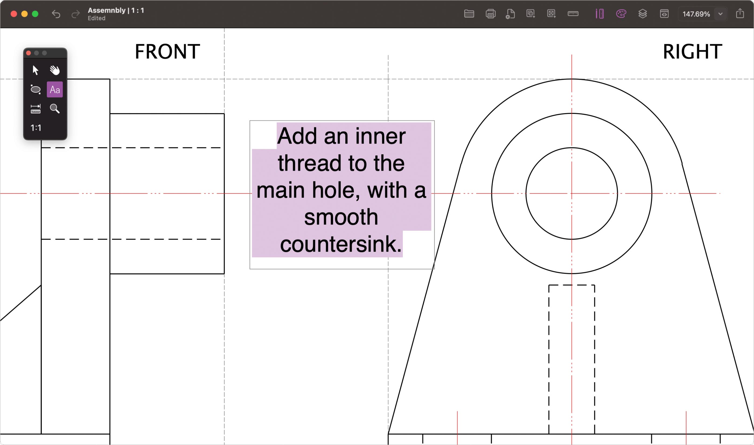
Task: Open the zoom level dropdown
Action: coord(720,14)
